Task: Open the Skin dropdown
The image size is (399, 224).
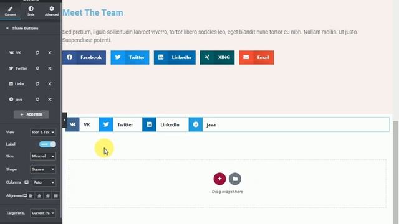Action: (x=43, y=156)
